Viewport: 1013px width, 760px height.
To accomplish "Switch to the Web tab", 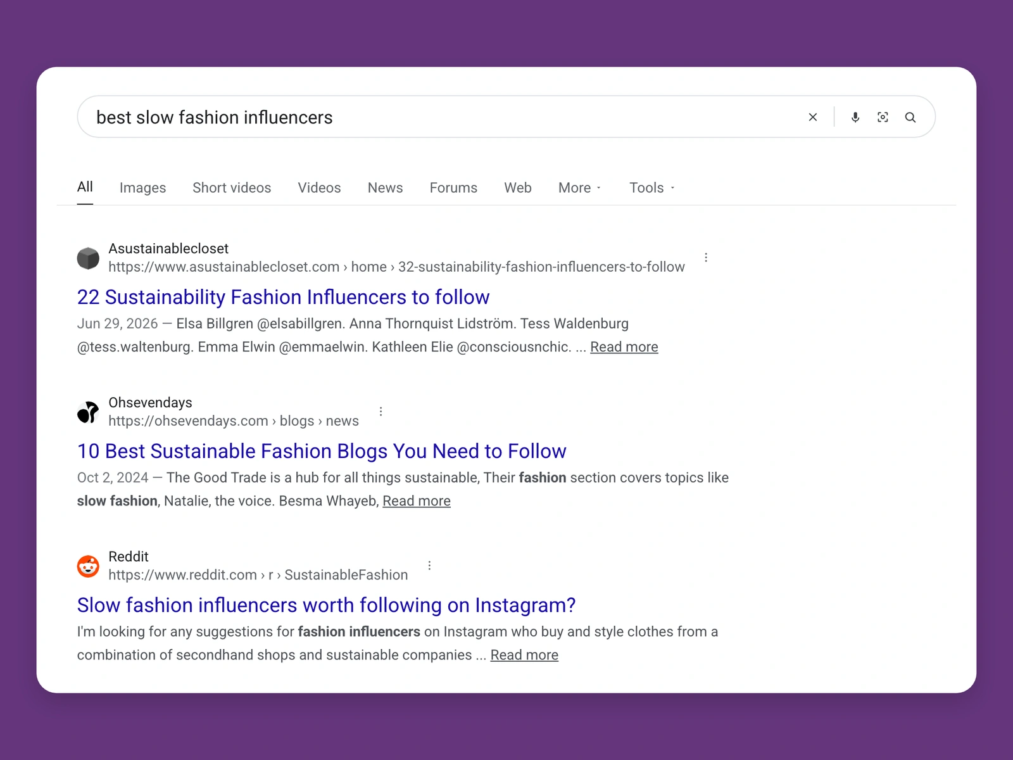I will (x=517, y=187).
